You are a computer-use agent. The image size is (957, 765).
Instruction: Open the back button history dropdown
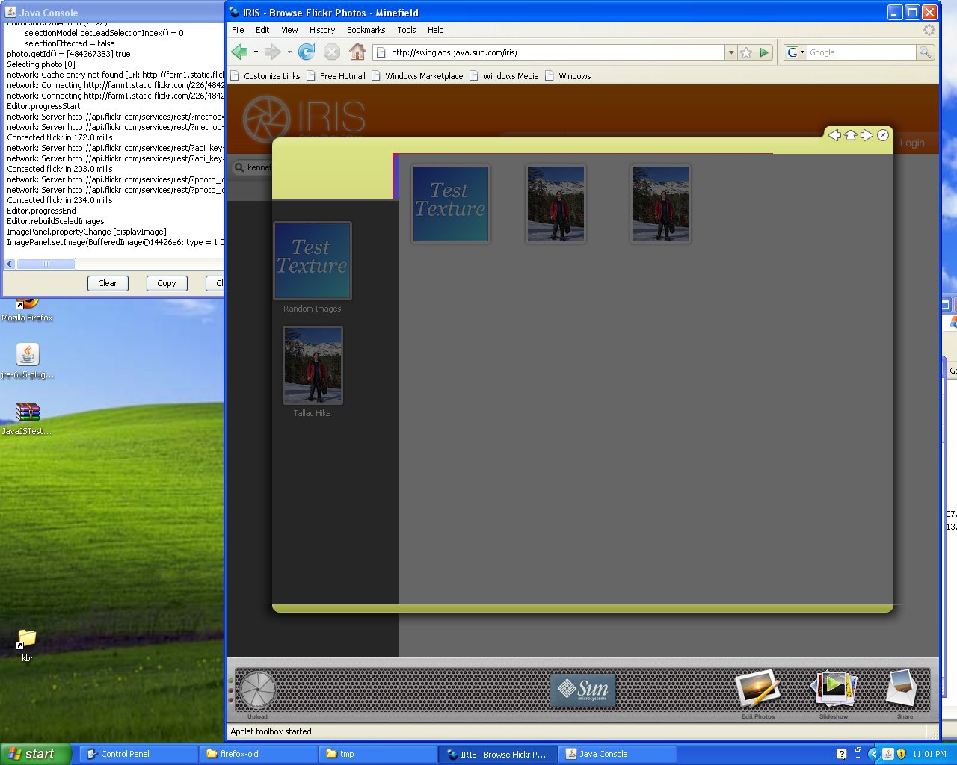[x=256, y=52]
